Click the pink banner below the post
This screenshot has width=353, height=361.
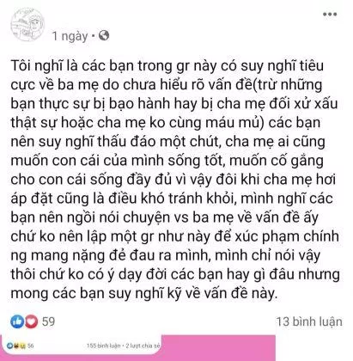217,348
